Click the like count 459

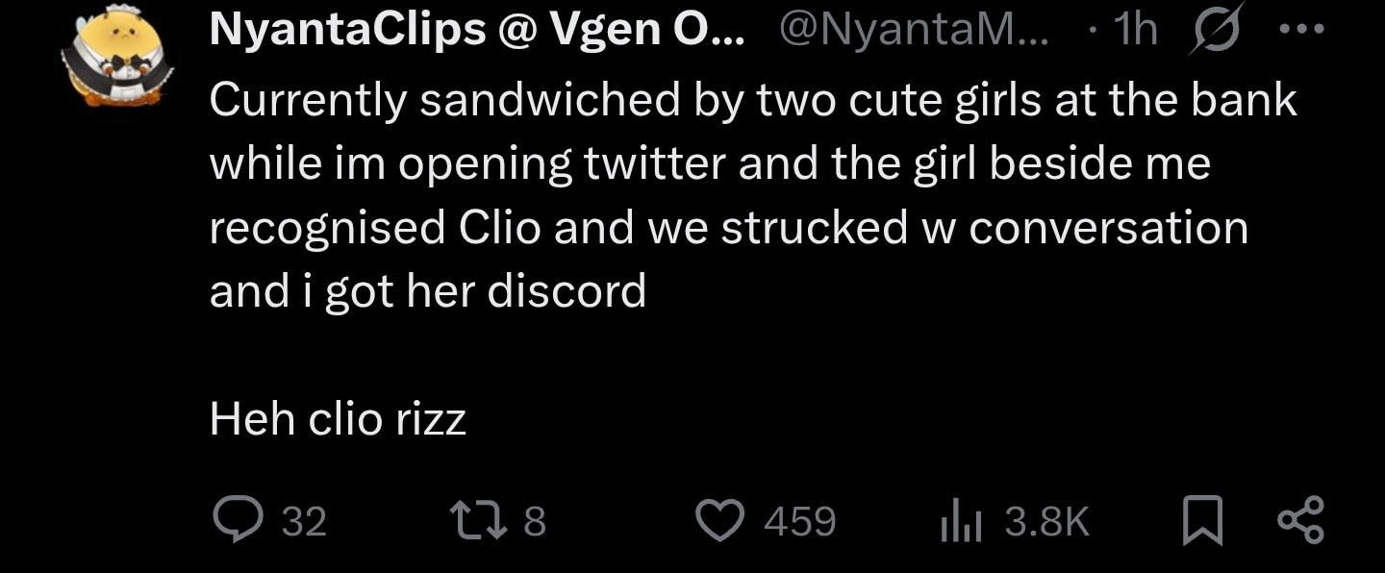coord(800,522)
